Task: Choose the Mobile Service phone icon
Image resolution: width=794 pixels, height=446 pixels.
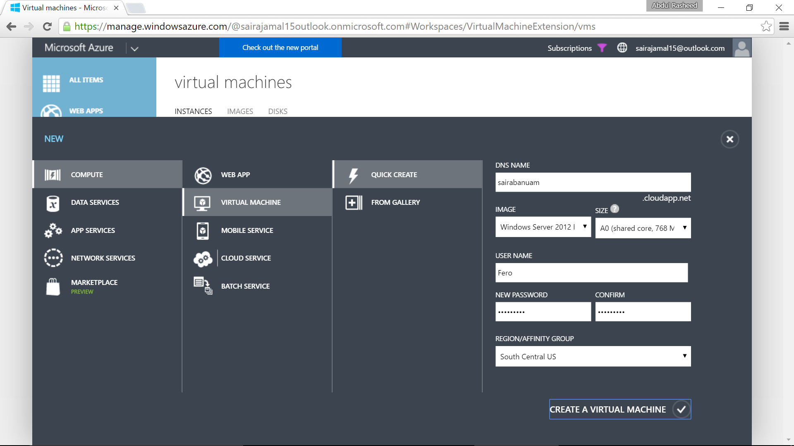Action: click(203, 231)
